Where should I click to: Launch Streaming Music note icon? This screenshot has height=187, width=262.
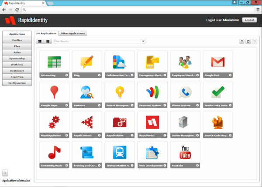[54, 152]
